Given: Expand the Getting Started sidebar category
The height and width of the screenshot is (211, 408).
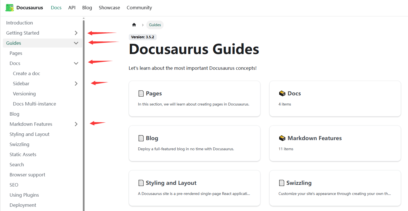Looking at the screenshot, I should point(76,33).
